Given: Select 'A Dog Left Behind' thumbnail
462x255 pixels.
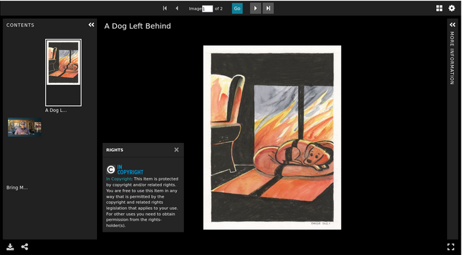Looking at the screenshot, I should [x=64, y=72].
